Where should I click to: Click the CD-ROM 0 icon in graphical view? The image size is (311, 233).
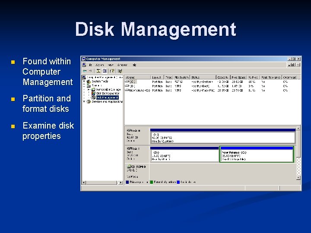[x=129, y=167]
